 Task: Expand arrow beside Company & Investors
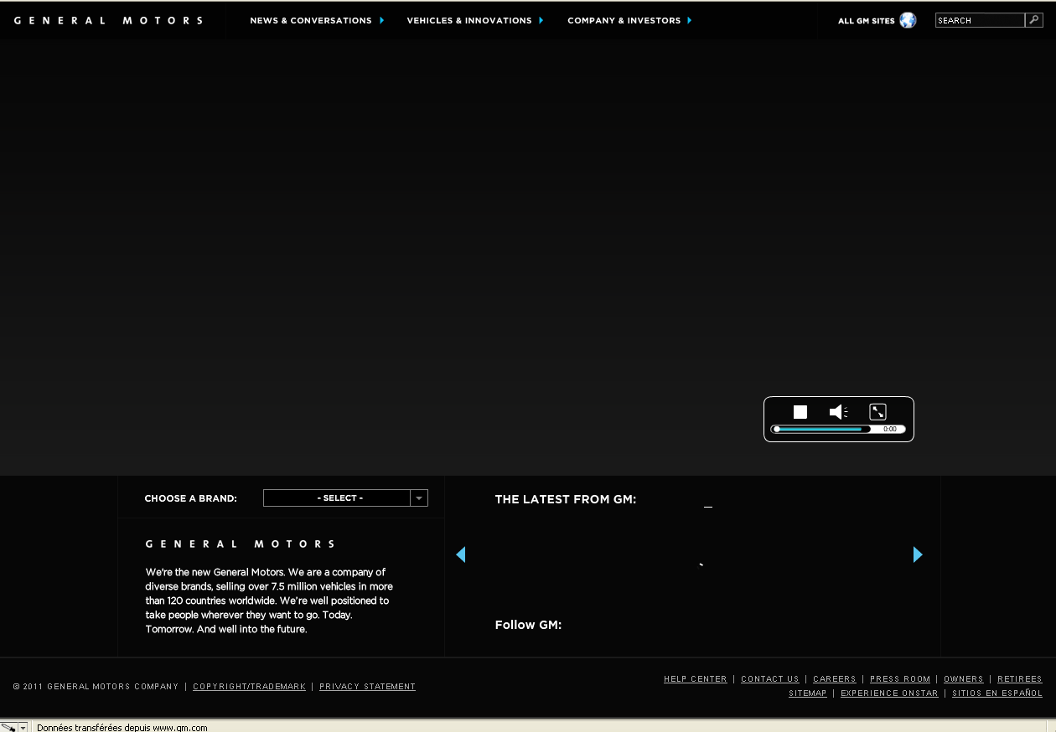point(690,20)
